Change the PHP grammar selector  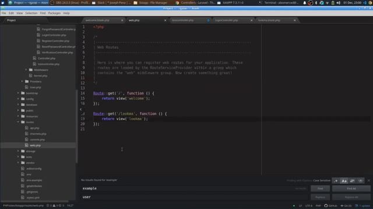tap(318, 206)
